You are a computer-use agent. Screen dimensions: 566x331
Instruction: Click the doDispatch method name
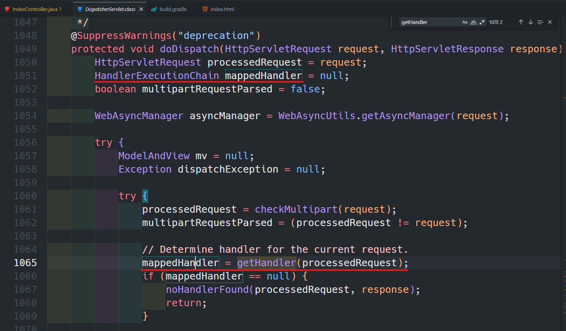point(189,49)
